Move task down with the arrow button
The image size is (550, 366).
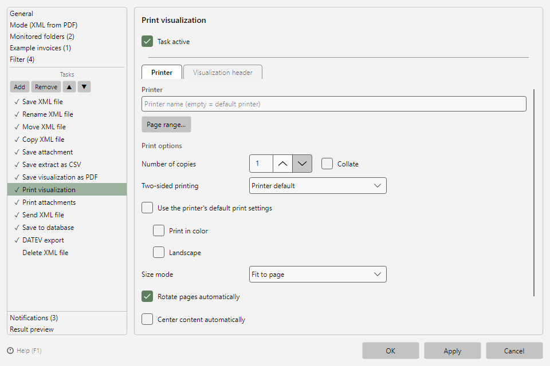pos(84,87)
